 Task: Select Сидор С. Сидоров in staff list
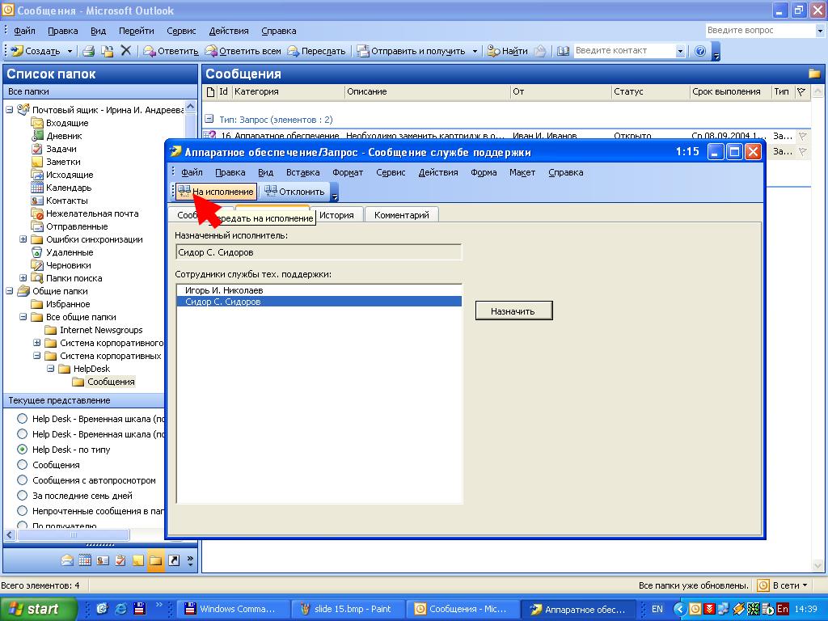(319, 302)
